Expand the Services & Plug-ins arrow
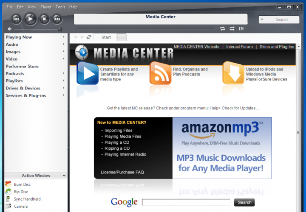This screenshot has width=306, height=212. point(63,95)
